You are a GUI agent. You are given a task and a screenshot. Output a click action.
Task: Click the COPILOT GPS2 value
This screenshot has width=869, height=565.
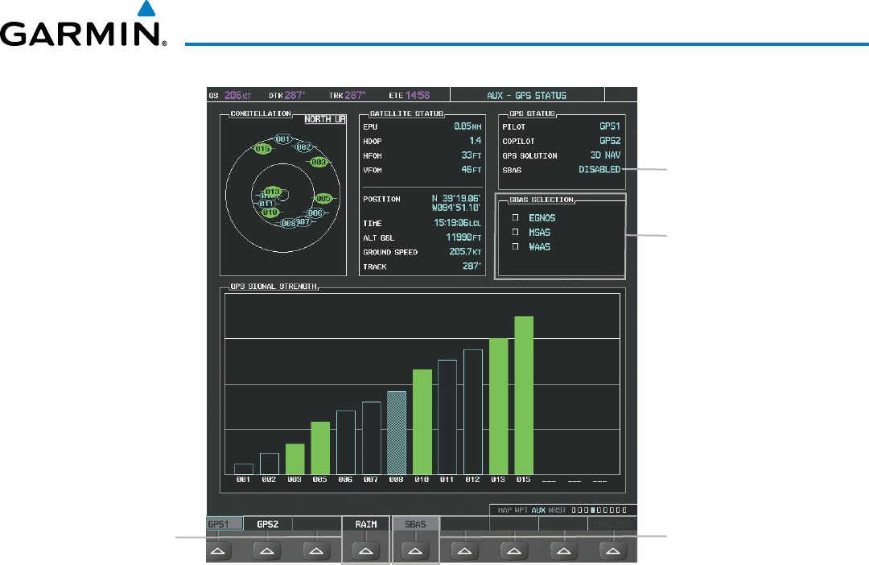pos(610,141)
